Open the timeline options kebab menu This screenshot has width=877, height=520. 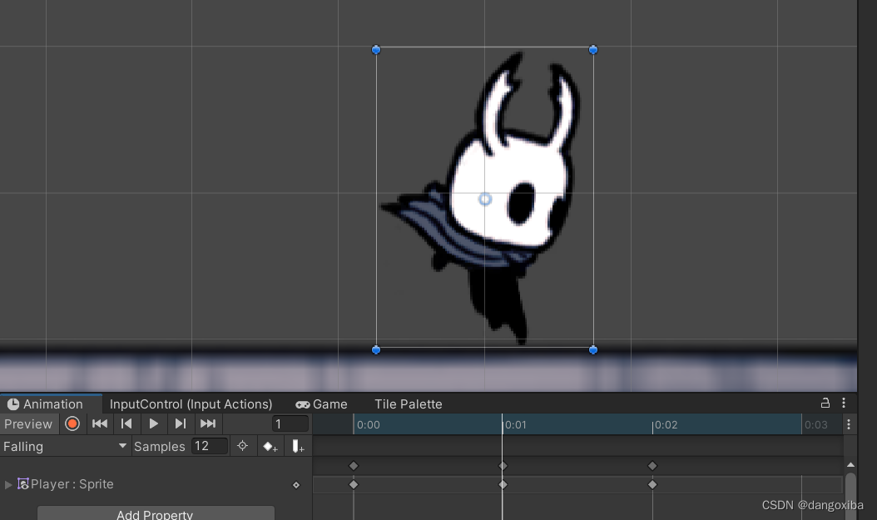pos(849,424)
